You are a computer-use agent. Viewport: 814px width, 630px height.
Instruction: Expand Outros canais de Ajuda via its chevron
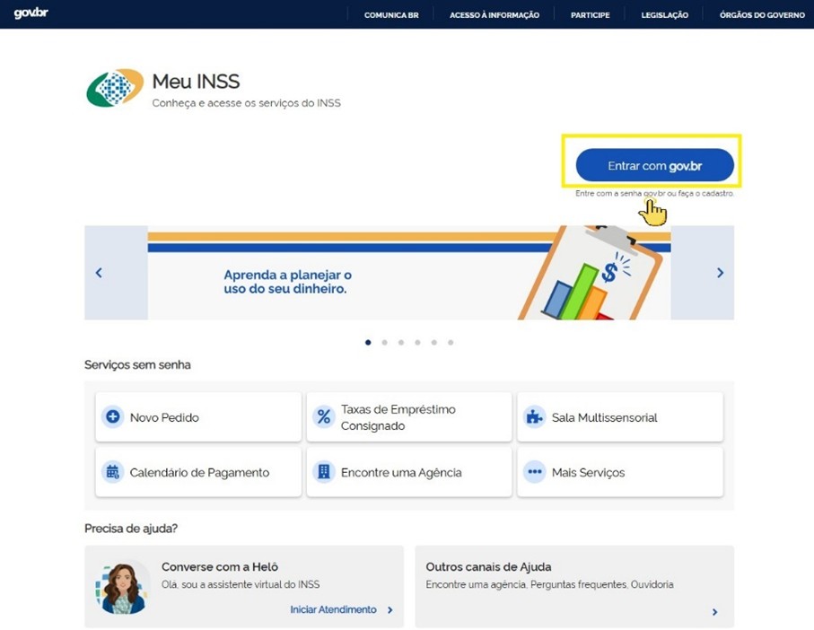point(713,611)
